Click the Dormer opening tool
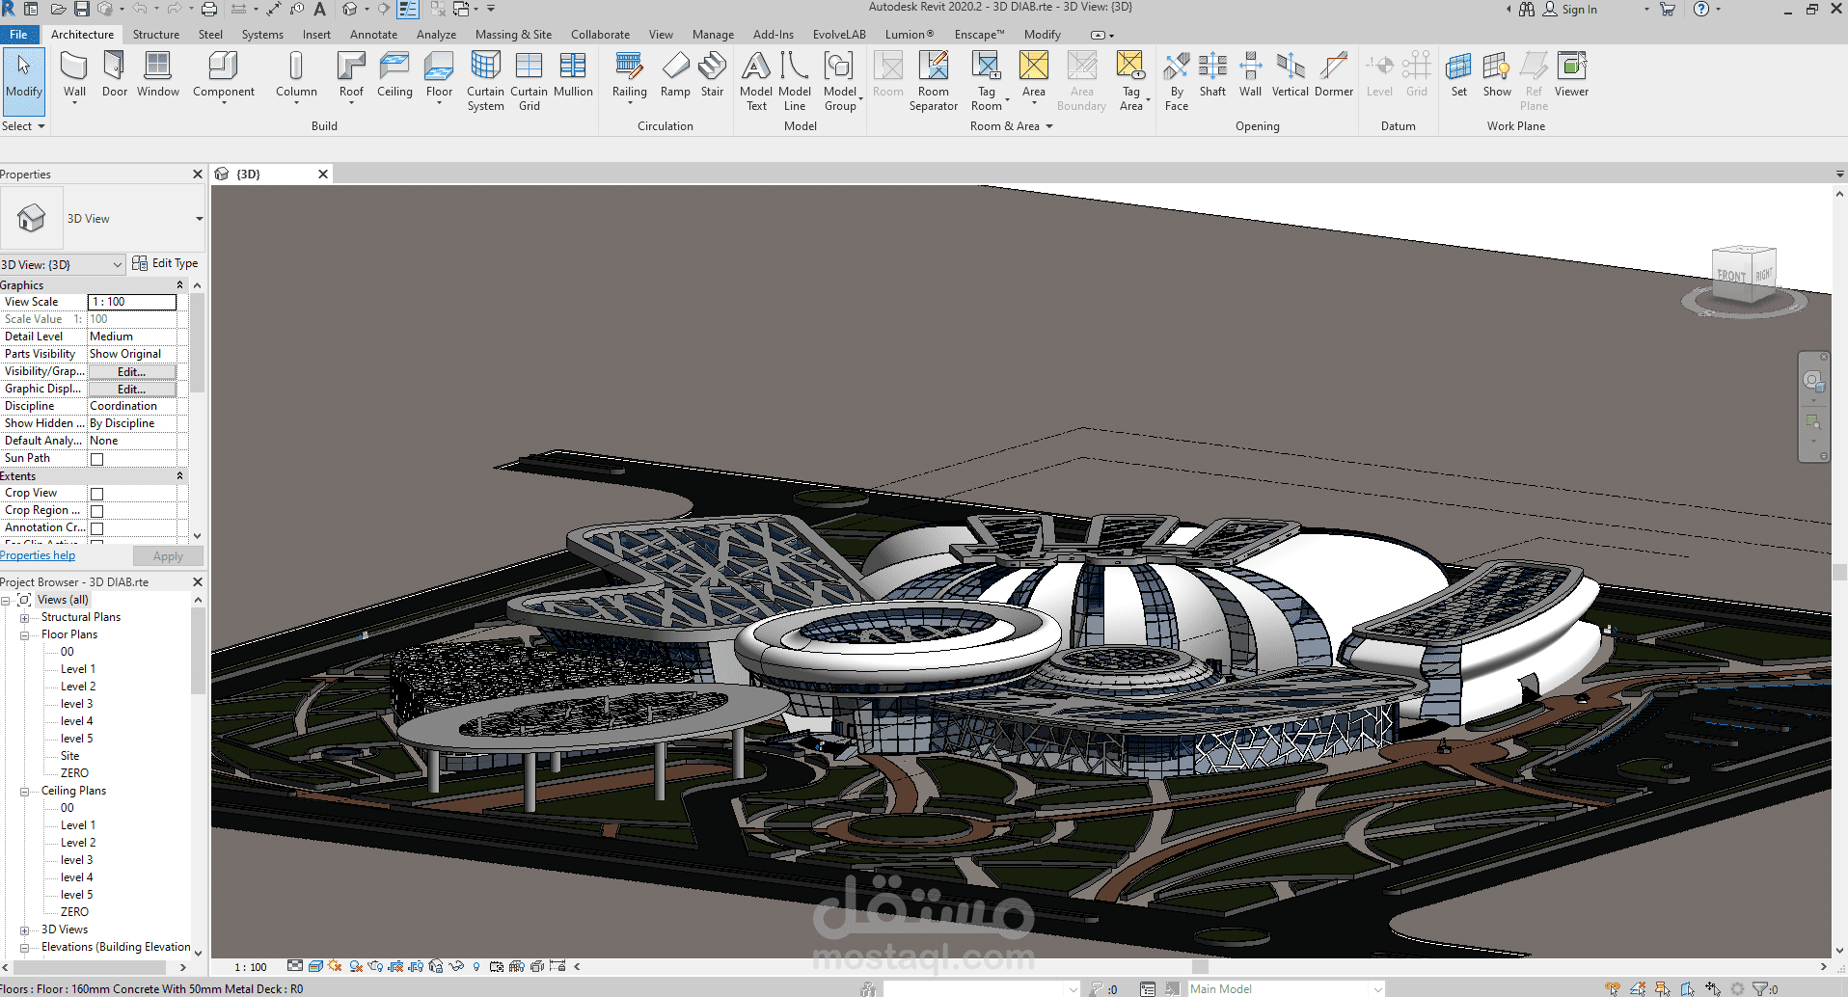The height and width of the screenshot is (997, 1848). 1334,75
